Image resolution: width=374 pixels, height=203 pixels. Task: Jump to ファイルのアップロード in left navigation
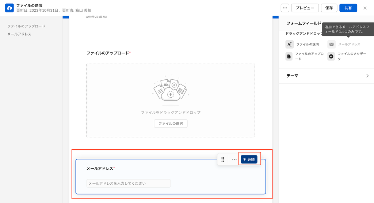(26, 26)
